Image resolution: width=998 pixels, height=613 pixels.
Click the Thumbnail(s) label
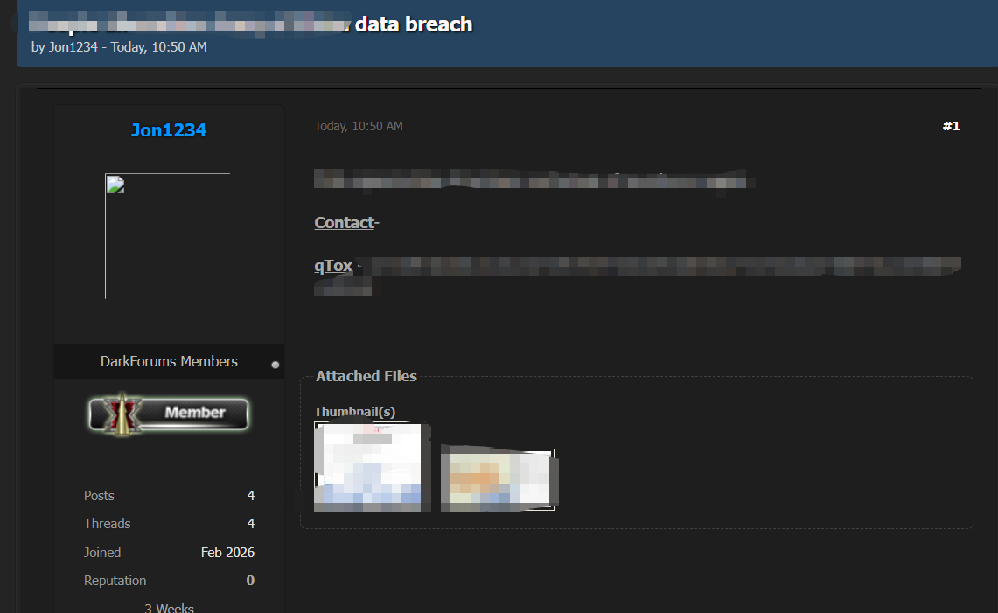coord(354,412)
